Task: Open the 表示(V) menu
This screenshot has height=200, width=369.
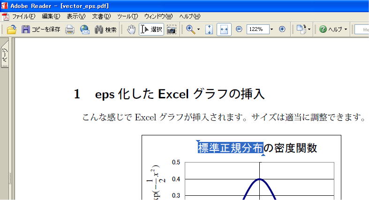Action: pos(76,16)
